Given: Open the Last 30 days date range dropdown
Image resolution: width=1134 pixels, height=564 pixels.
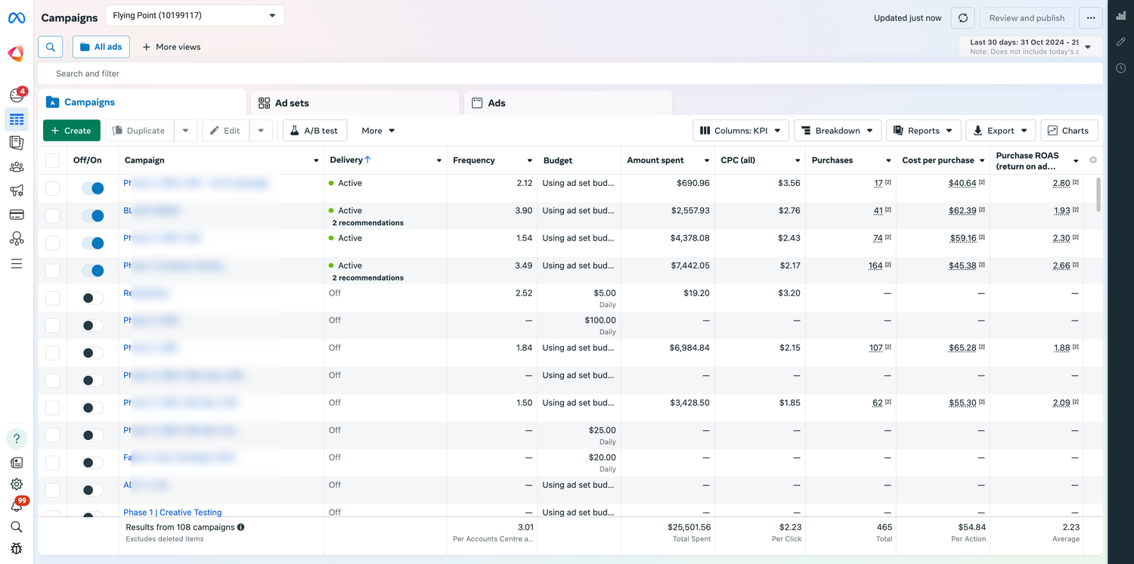Looking at the screenshot, I should click(1030, 47).
